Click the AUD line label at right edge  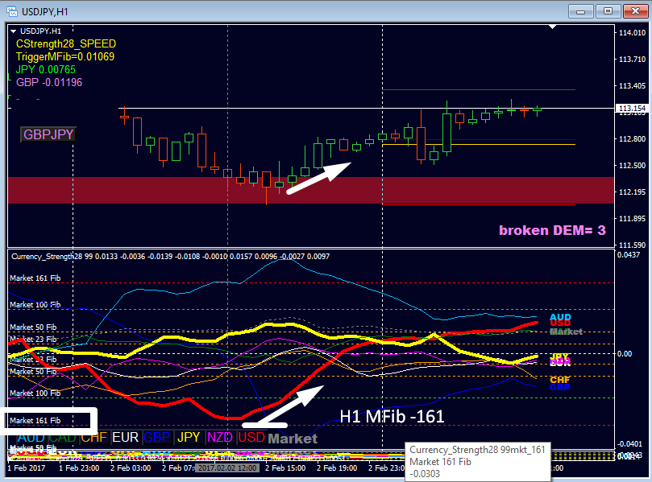pyautogui.click(x=560, y=317)
